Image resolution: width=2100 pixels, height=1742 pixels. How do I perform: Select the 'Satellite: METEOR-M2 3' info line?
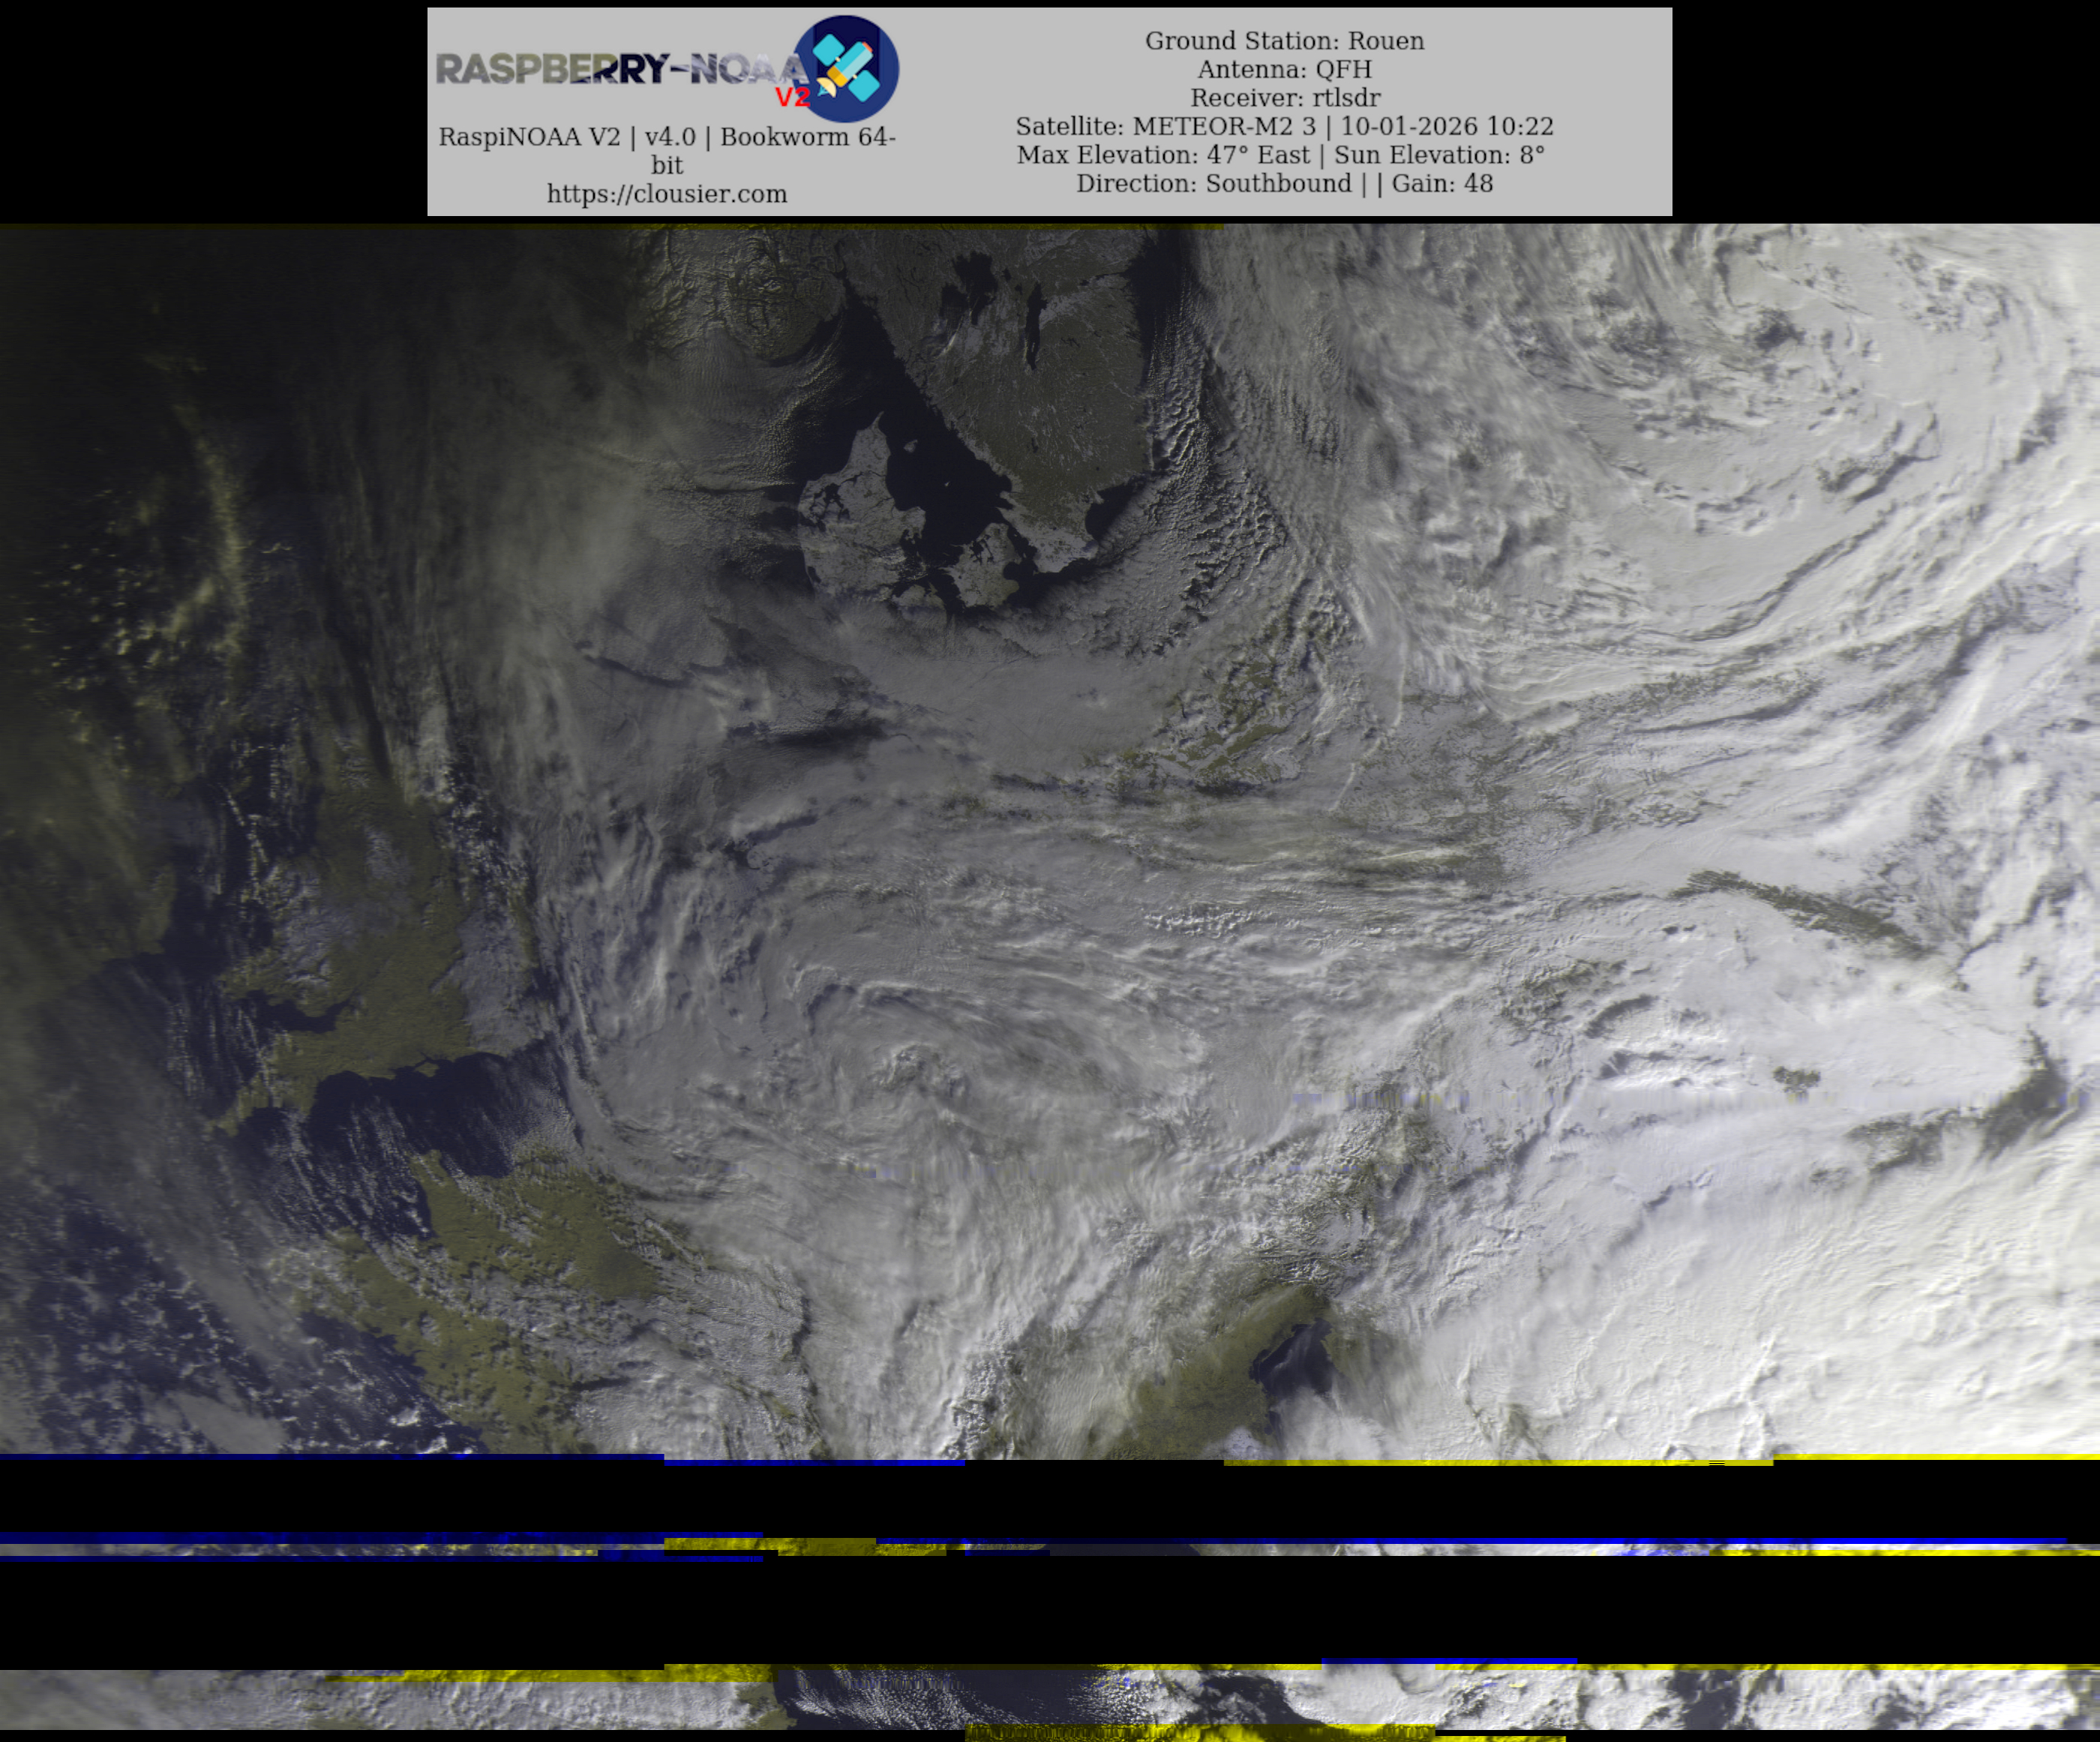(x=1165, y=127)
